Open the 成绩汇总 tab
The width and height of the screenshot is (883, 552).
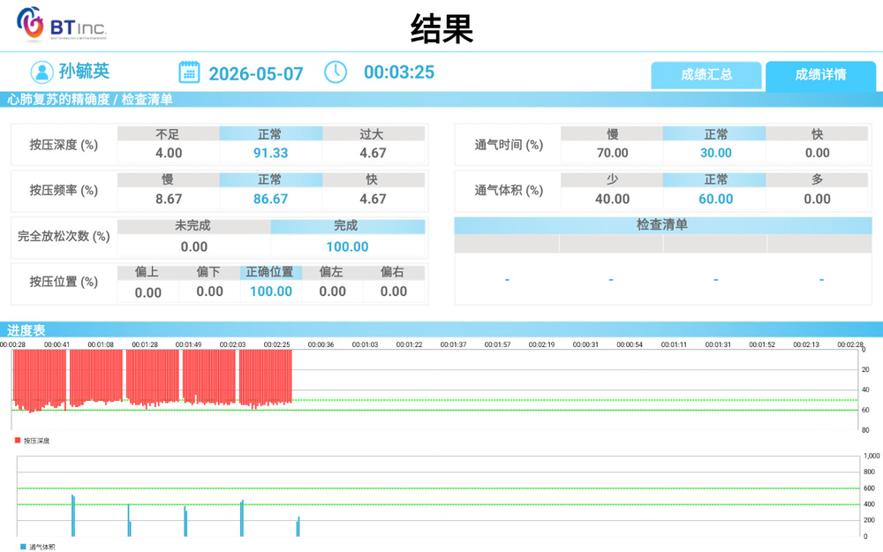coord(706,75)
